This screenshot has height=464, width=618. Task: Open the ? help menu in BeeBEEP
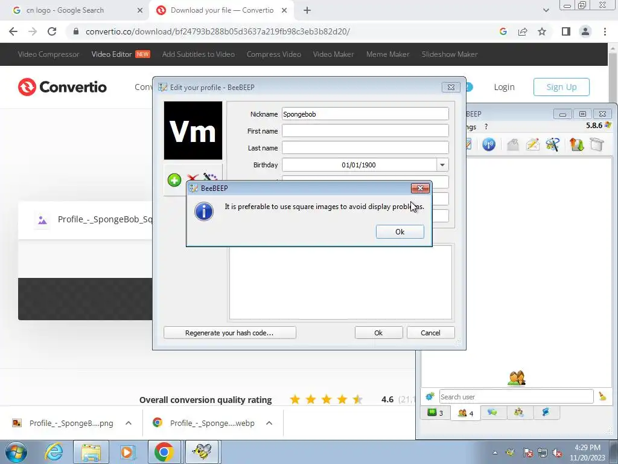[x=486, y=127]
